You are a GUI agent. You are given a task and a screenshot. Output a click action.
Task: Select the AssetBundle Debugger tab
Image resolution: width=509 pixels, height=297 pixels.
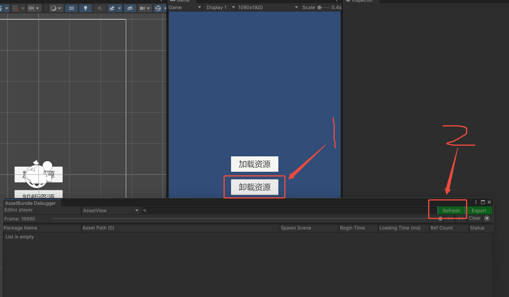coord(30,203)
